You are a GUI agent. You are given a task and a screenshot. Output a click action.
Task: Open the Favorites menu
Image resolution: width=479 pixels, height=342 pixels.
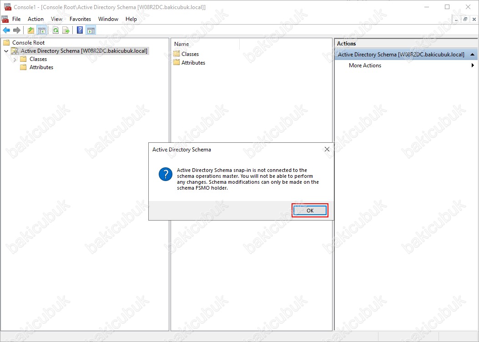coord(81,19)
